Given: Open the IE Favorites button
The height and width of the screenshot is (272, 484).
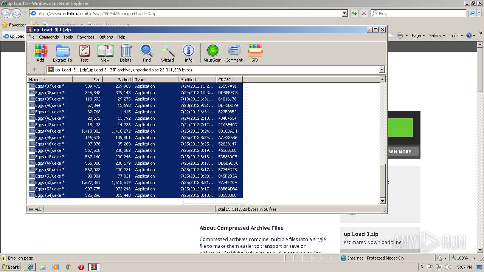Looking at the screenshot, I should (x=14, y=25).
